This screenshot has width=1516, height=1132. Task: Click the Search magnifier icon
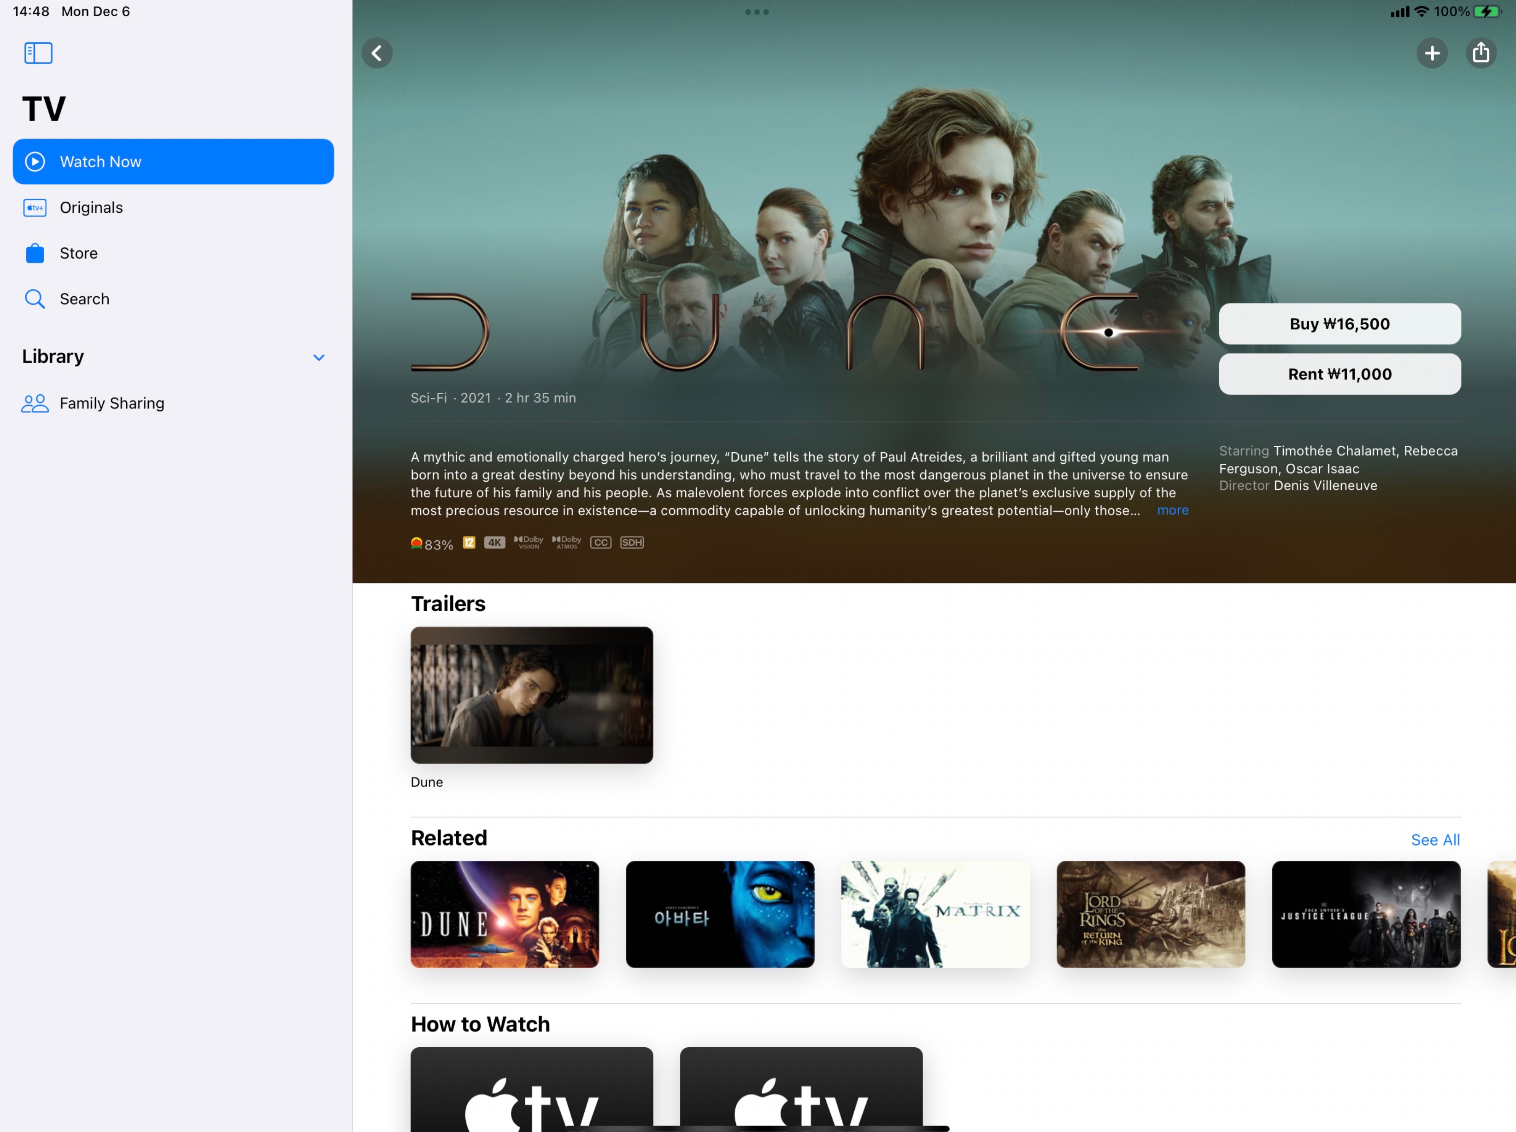(x=35, y=299)
